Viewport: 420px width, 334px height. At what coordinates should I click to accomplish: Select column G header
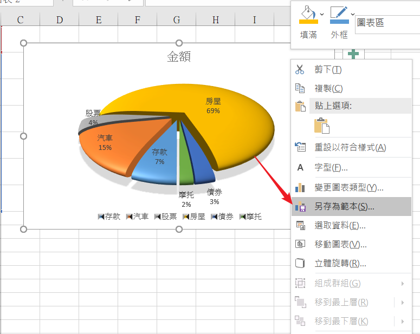point(177,20)
